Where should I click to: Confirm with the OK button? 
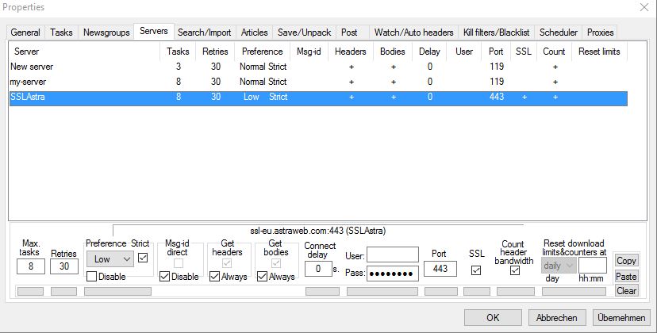493,317
